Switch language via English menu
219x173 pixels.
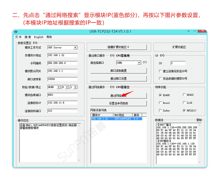coord(39,37)
